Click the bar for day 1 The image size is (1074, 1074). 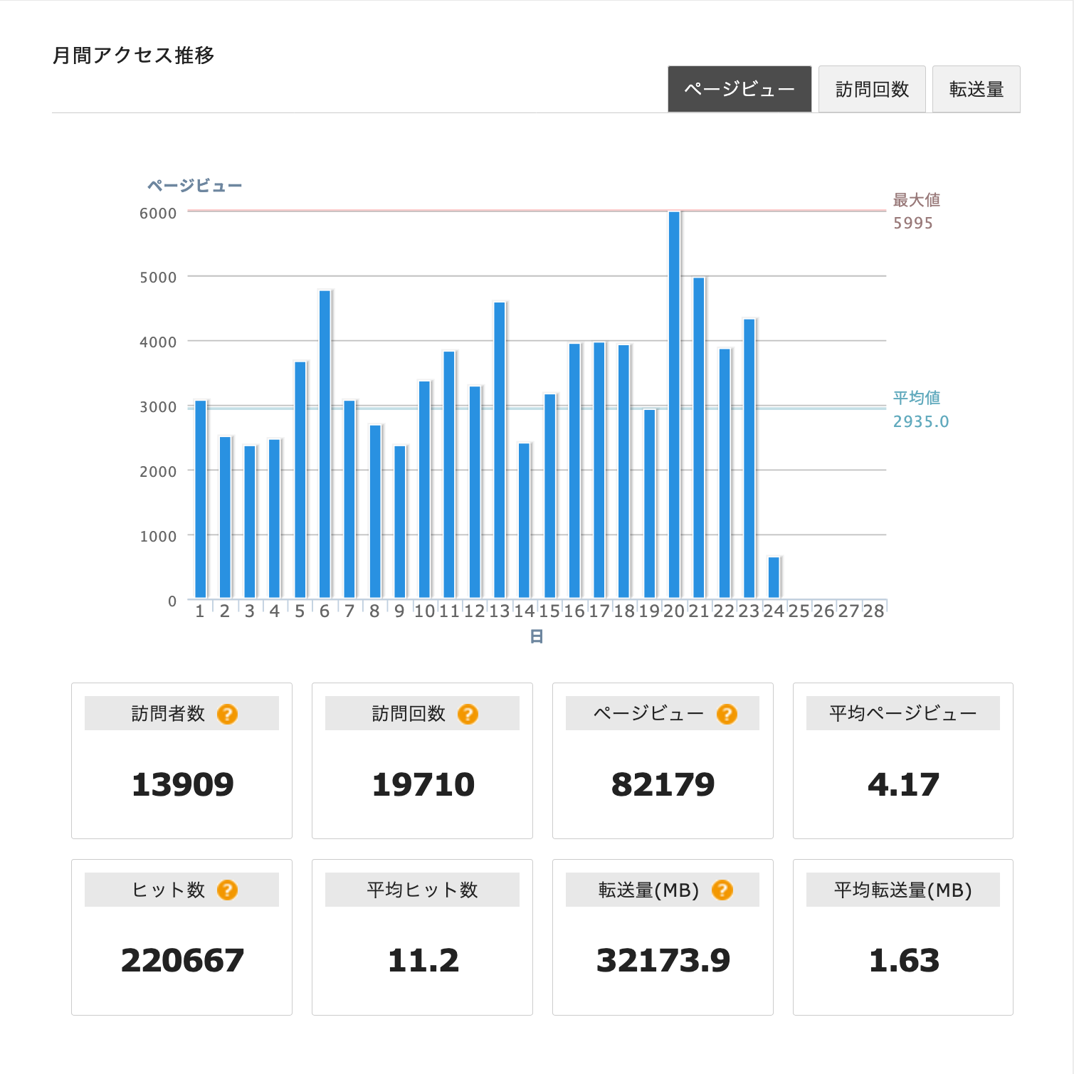201,499
